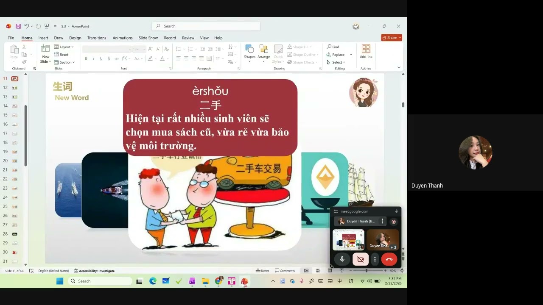Click the Save icon in title bar
Screen dimensions: 543x305
pyautogui.click(x=18, y=26)
